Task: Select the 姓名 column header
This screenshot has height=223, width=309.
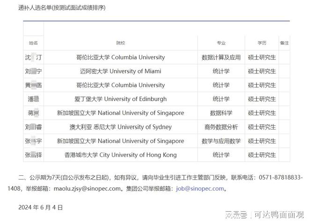Action: pyautogui.click(x=33, y=43)
